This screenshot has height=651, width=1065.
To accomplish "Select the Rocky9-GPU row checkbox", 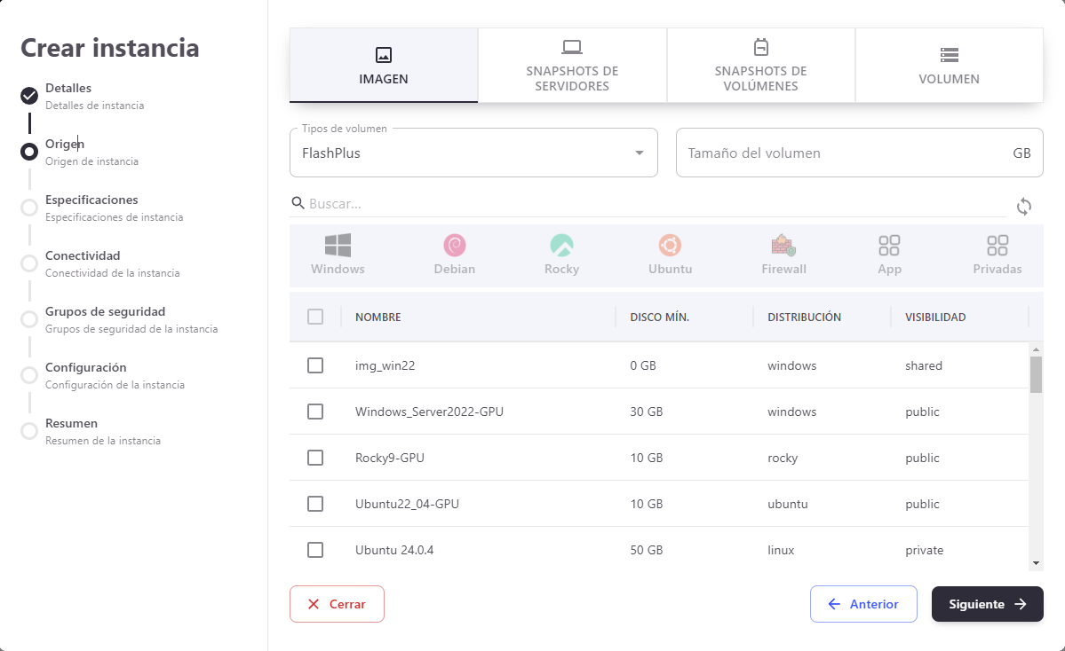I will coord(315,458).
